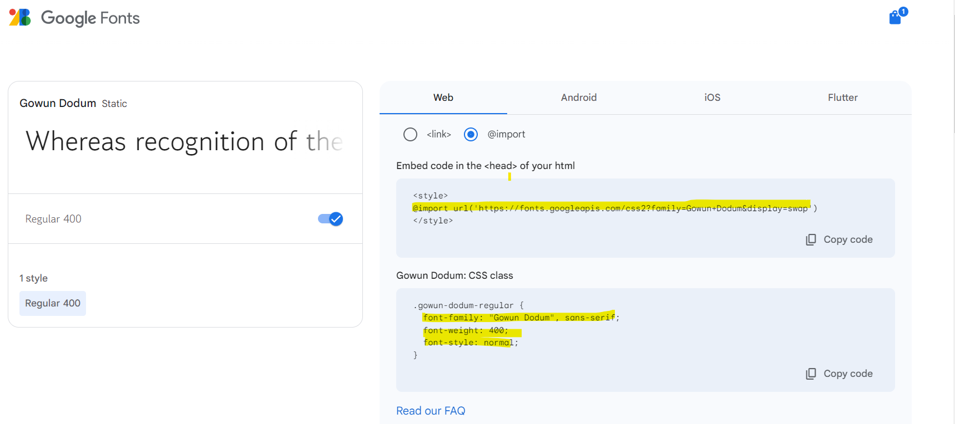Copy code label for CSS class snippet

coord(848,374)
